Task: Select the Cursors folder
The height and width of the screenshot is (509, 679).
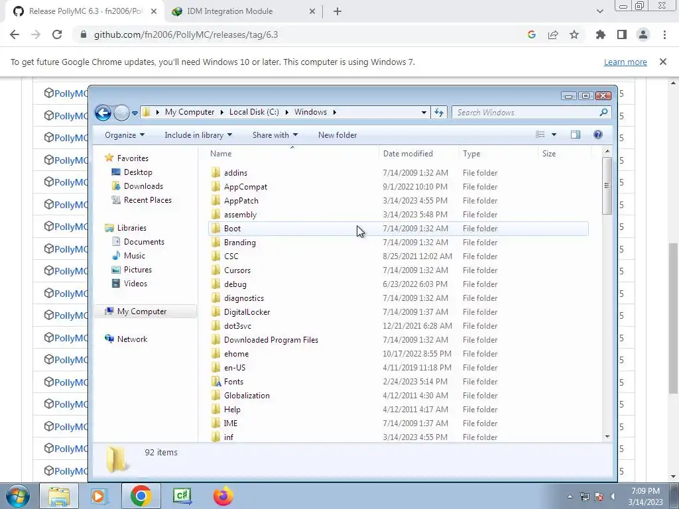Action: [x=237, y=270]
